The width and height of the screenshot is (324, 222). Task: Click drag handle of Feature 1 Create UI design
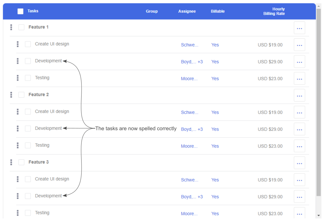coord(18,44)
